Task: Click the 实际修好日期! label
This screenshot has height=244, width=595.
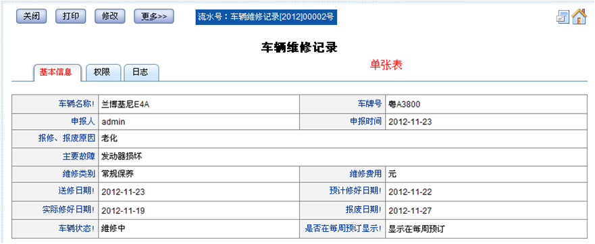Action: [x=68, y=210]
